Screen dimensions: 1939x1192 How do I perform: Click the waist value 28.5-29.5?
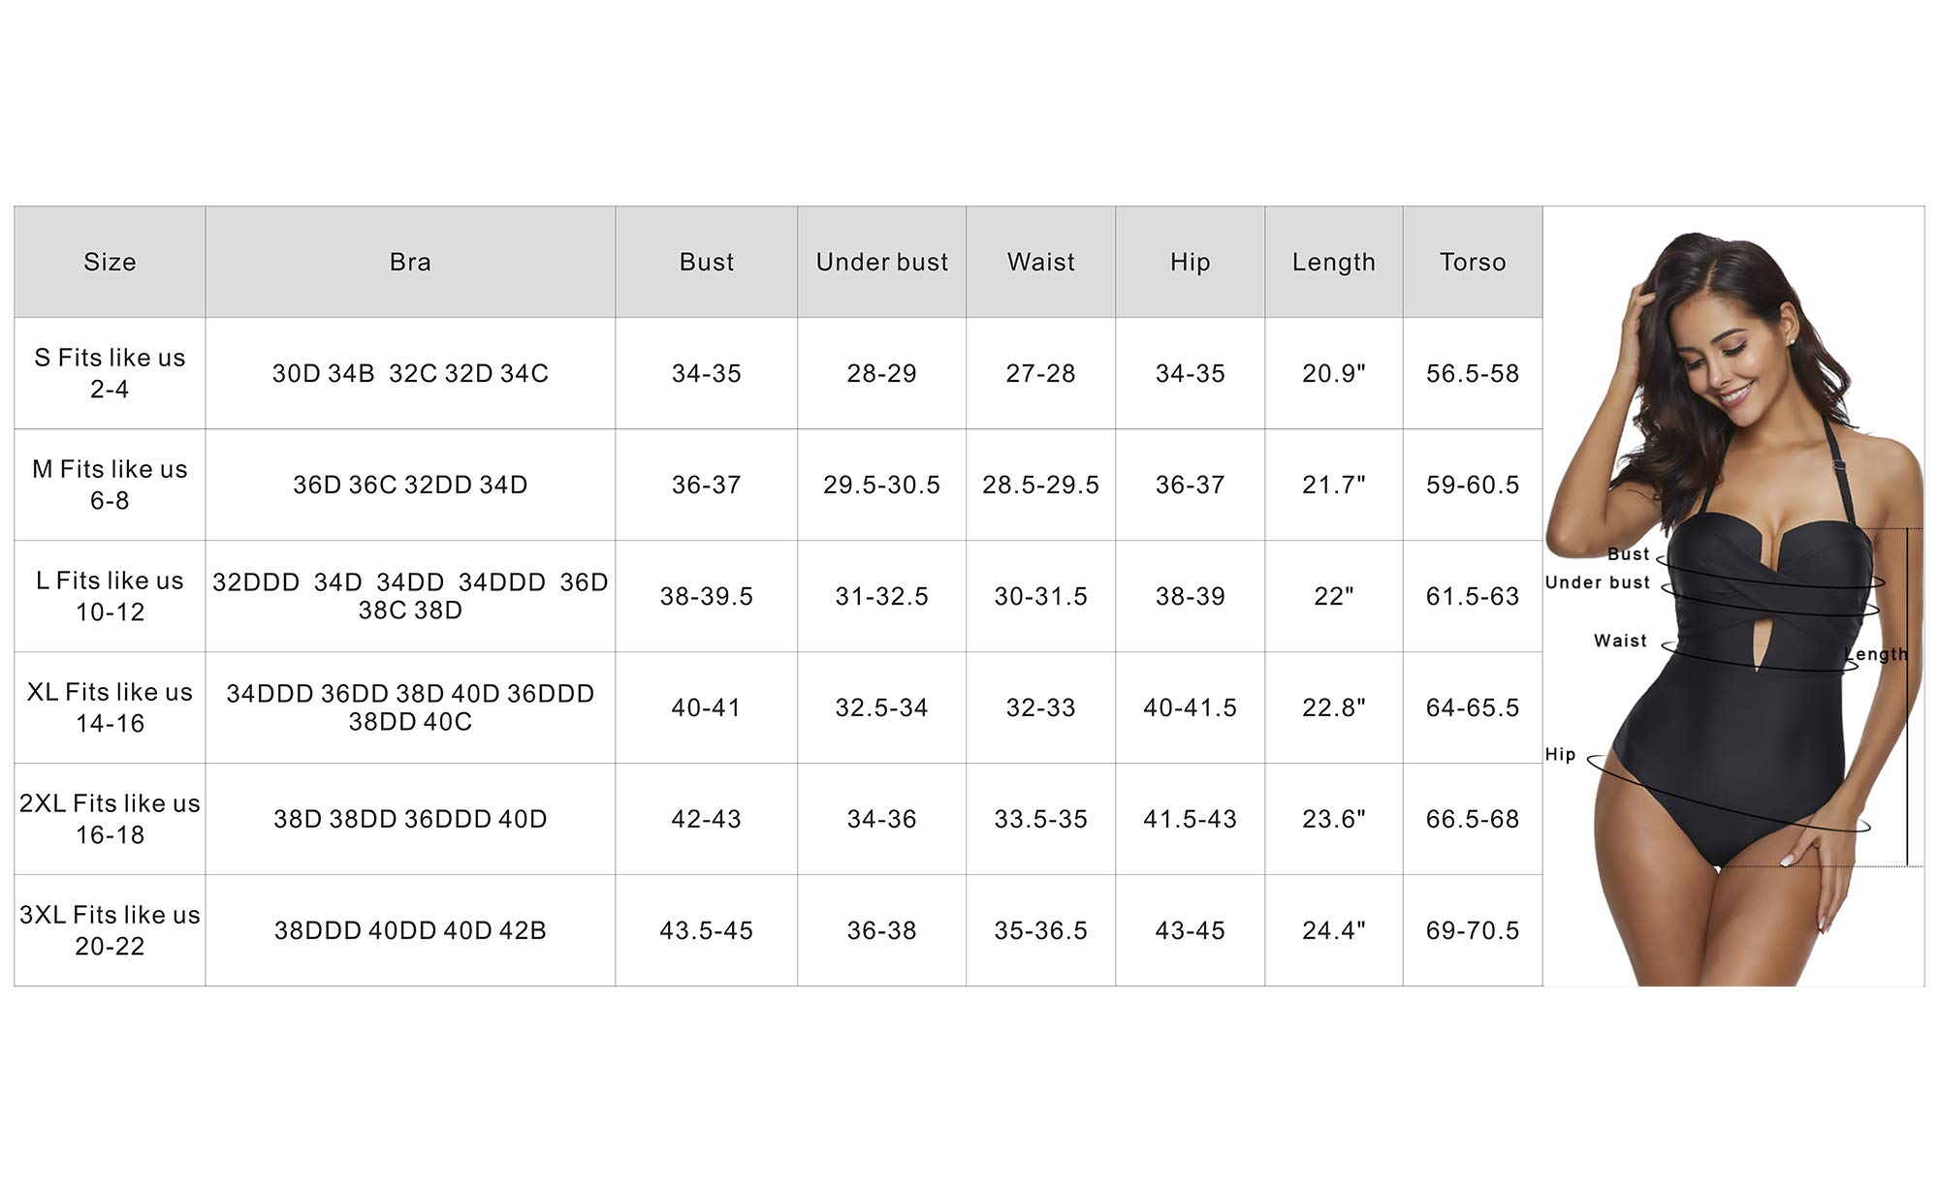click(x=1040, y=485)
